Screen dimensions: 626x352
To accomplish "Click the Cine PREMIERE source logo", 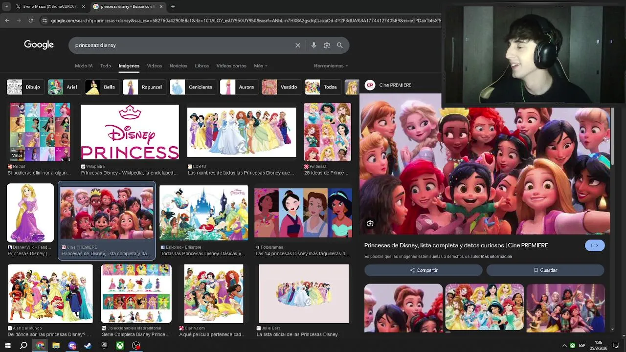I will coord(370,85).
